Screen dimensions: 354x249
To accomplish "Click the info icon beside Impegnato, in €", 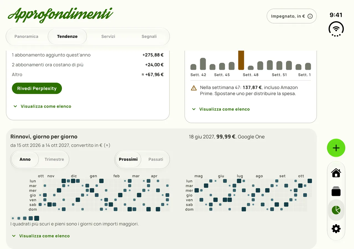I will (310, 16).
